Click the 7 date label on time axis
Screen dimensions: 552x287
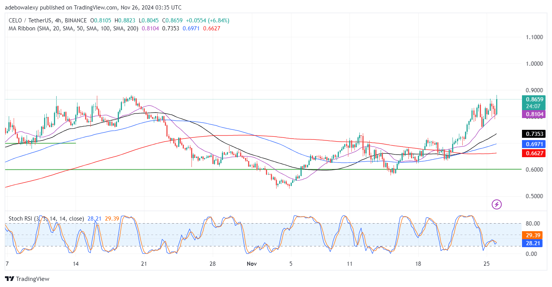7,263
